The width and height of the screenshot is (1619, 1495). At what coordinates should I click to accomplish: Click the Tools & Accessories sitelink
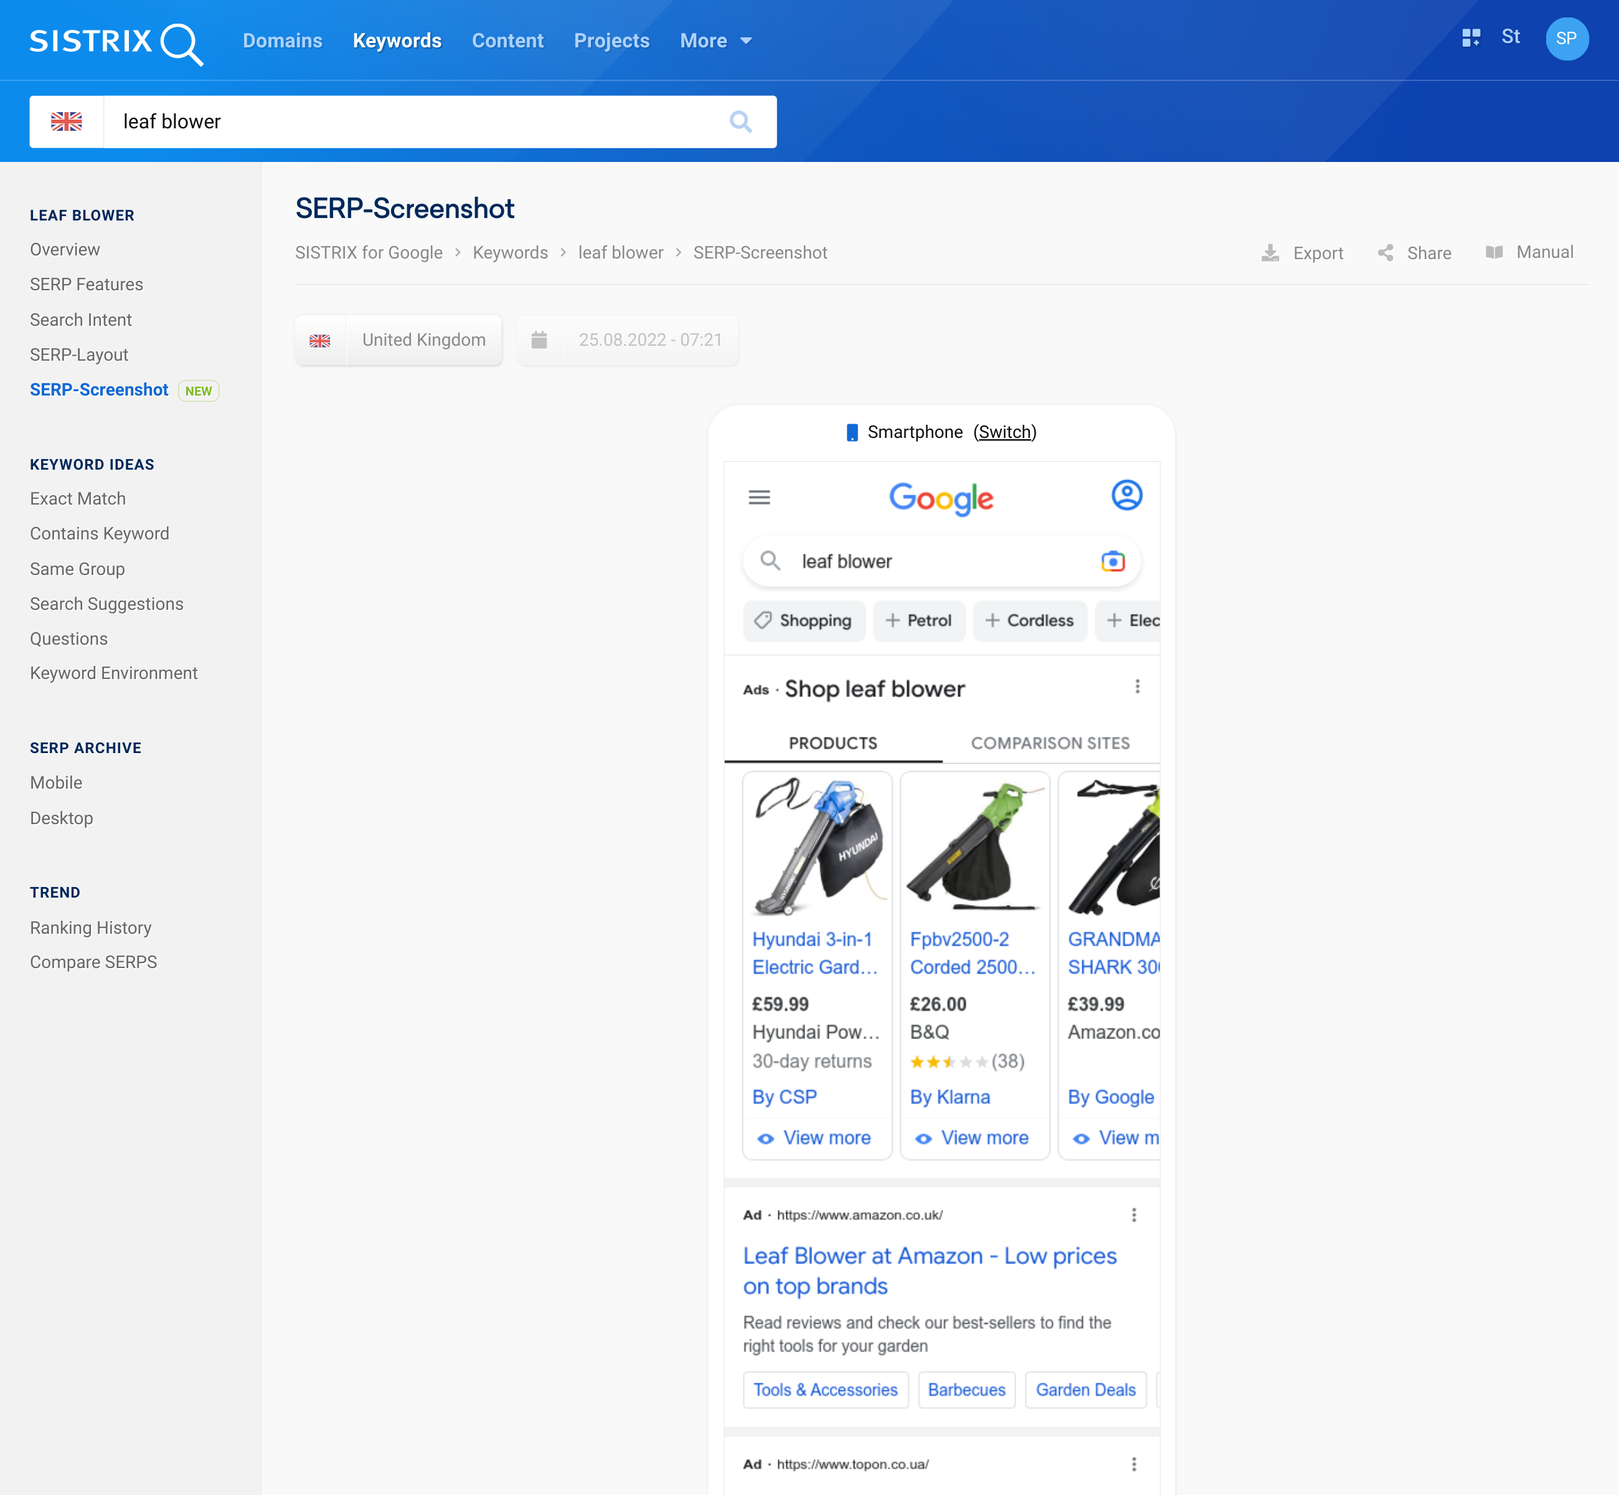826,1390
